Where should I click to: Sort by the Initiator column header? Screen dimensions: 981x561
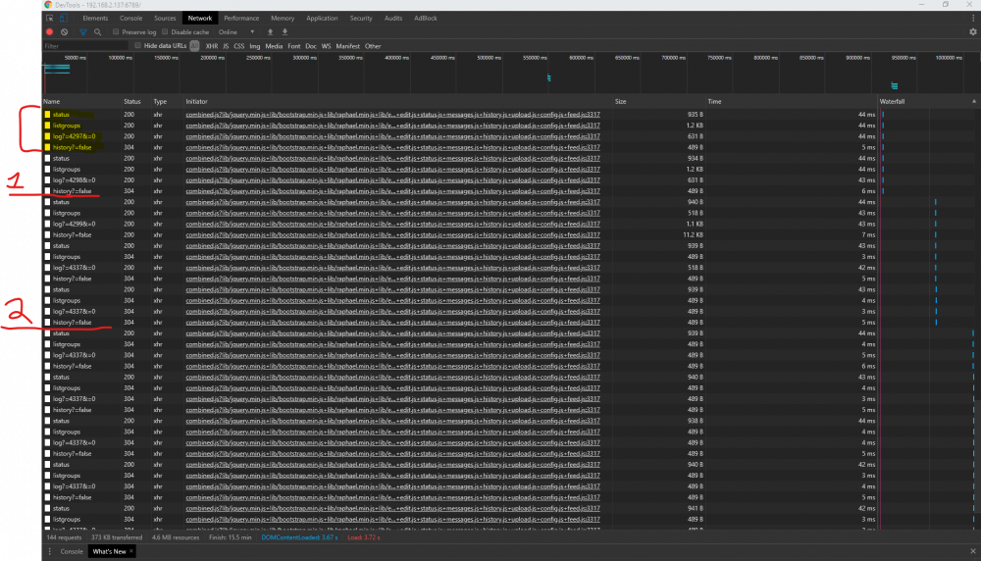point(196,101)
